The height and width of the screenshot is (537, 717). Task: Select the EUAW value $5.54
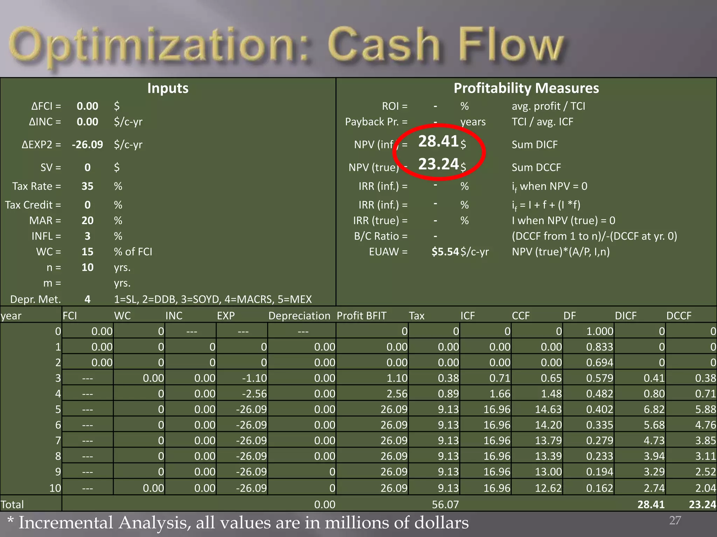click(x=445, y=252)
